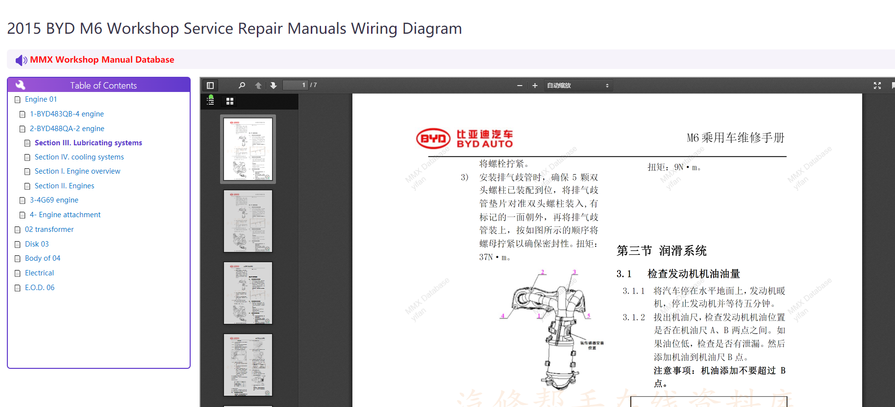The height and width of the screenshot is (407, 895).
Task: Open the 2-BYD488QA-2 engine entry
Action: click(67, 129)
